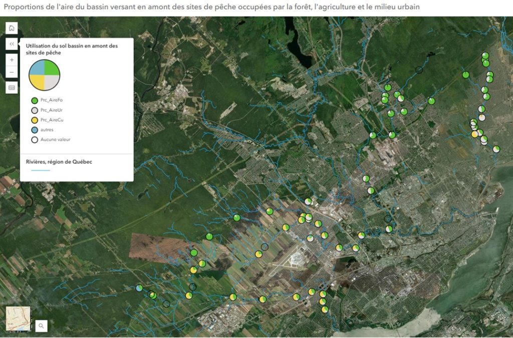Screen dimensions: 513x338
Task: Click the Rivières, région de Québec heading
Action: (59, 162)
